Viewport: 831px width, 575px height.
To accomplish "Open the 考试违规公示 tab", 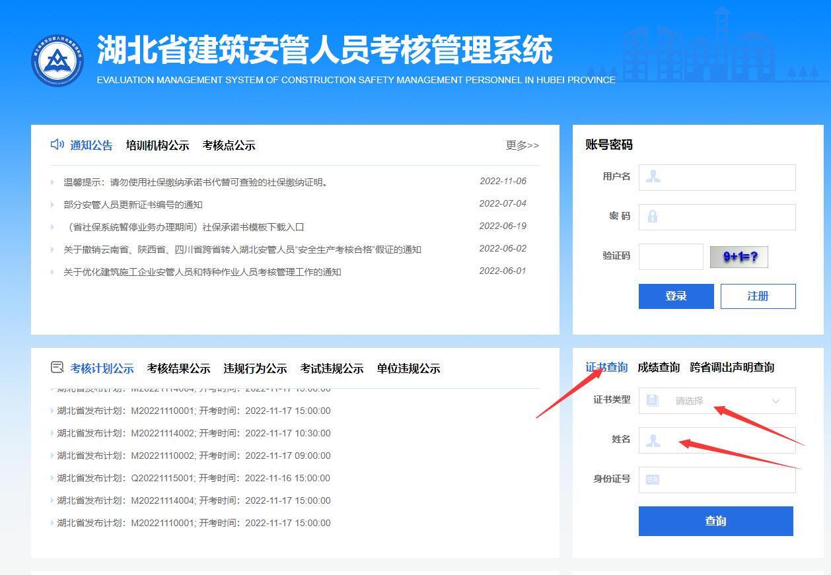I will 332,368.
